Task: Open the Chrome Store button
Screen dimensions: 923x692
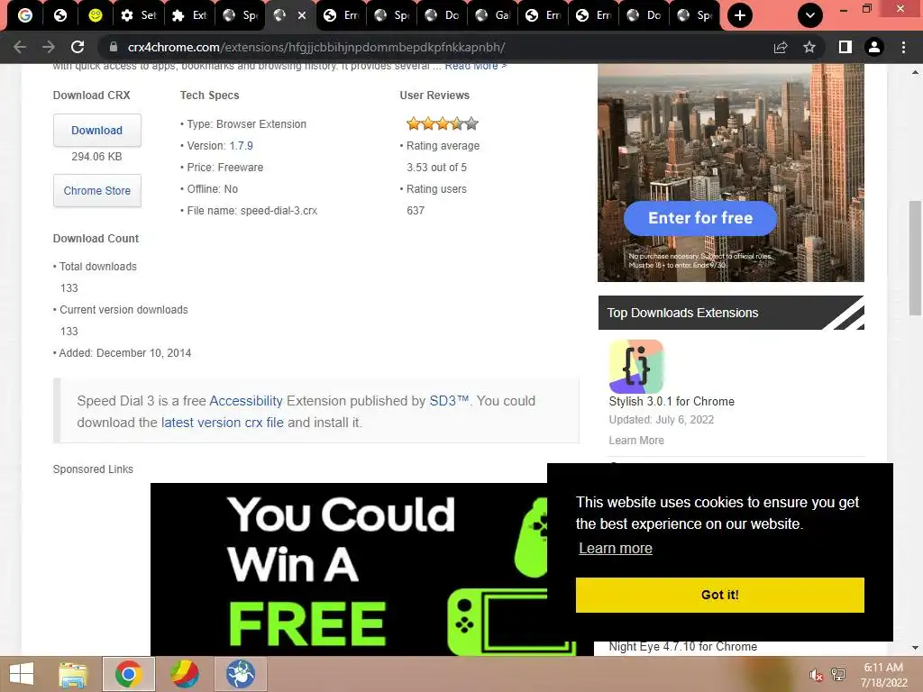Action: 97,191
